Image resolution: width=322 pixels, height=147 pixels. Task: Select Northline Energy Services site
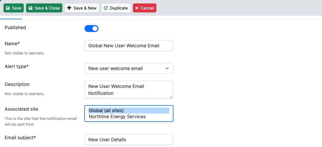[129, 116]
